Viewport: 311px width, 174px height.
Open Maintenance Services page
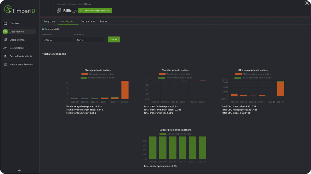pos(21,65)
